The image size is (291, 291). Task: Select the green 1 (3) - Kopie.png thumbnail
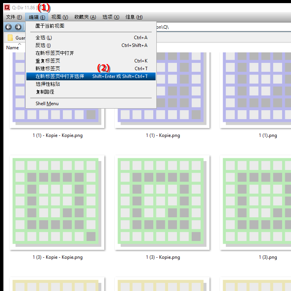tap(163, 202)
